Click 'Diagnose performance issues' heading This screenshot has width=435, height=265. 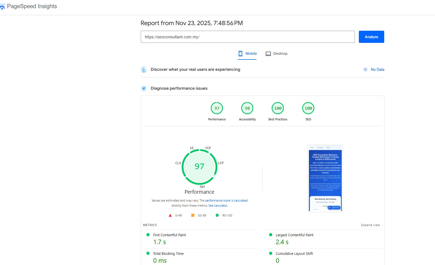(179, 88)
